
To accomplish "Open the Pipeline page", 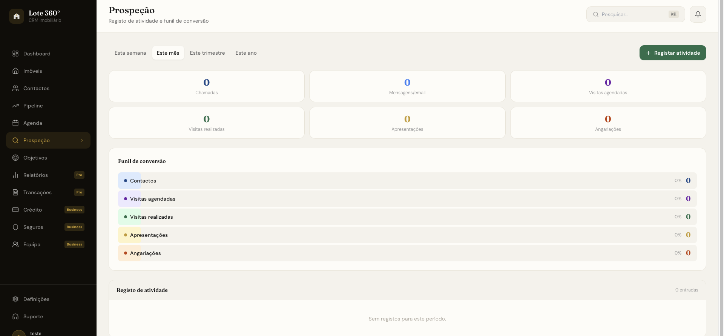I will click(48, 106).
